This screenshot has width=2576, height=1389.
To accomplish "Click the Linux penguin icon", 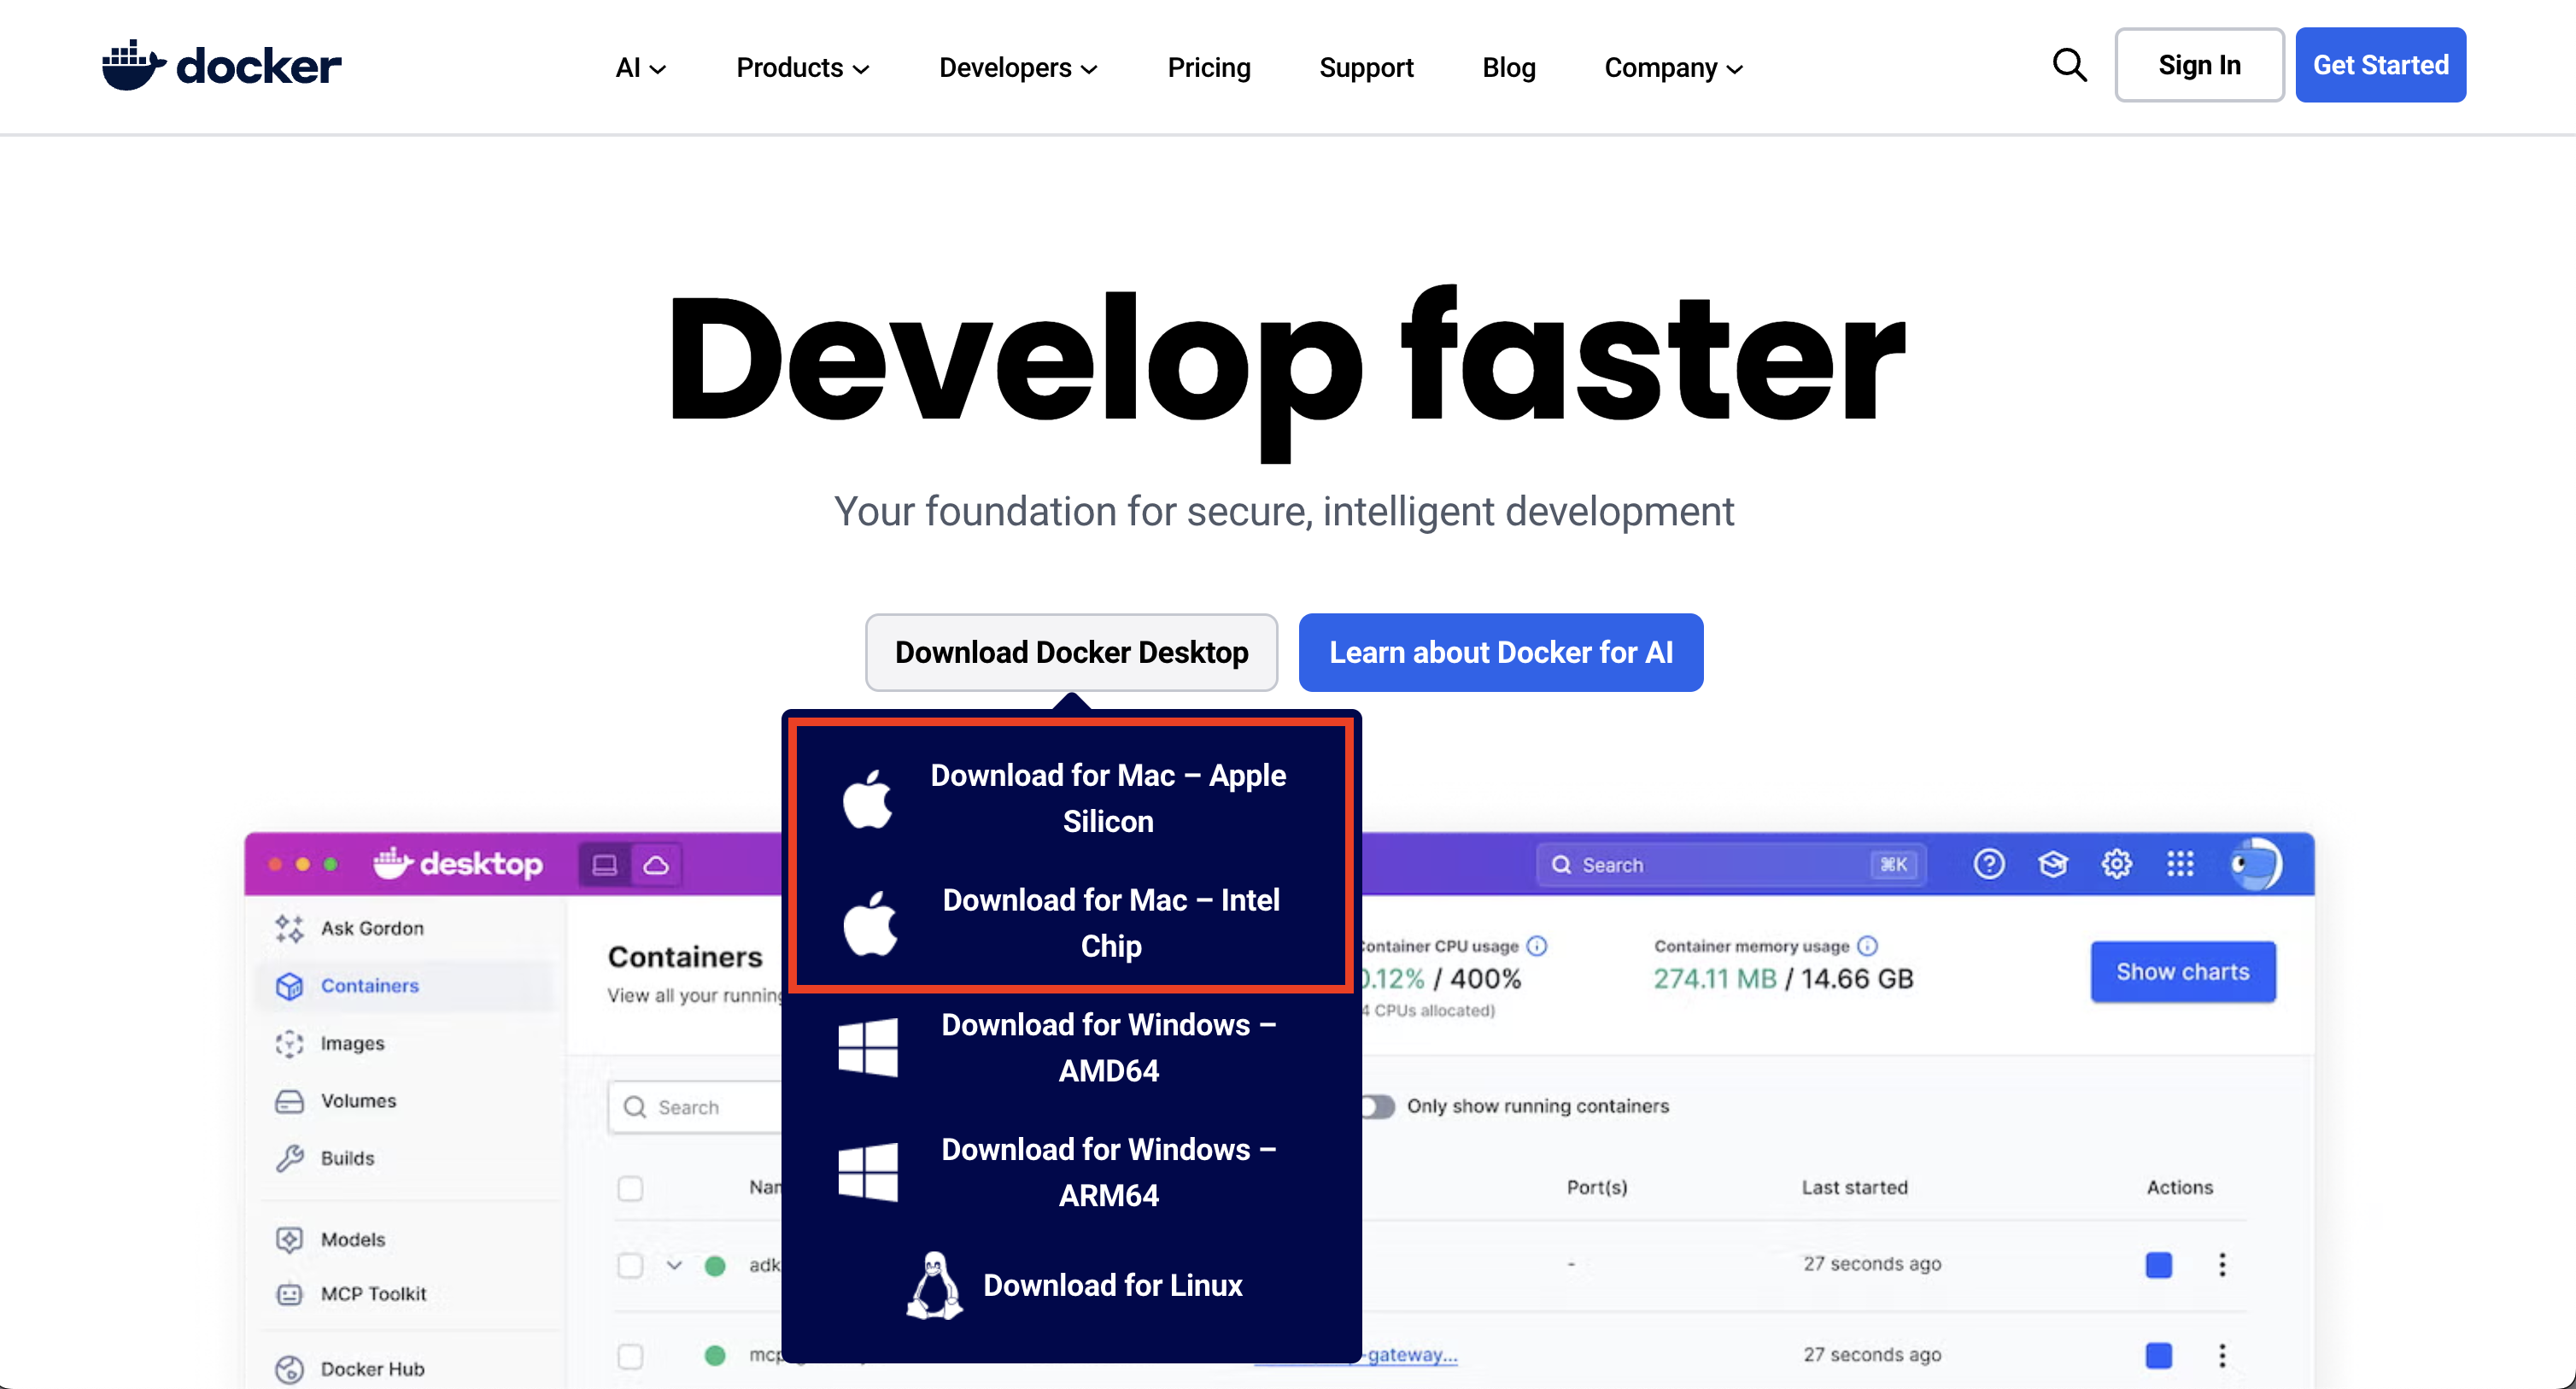I will click(x=934, y=1285).
